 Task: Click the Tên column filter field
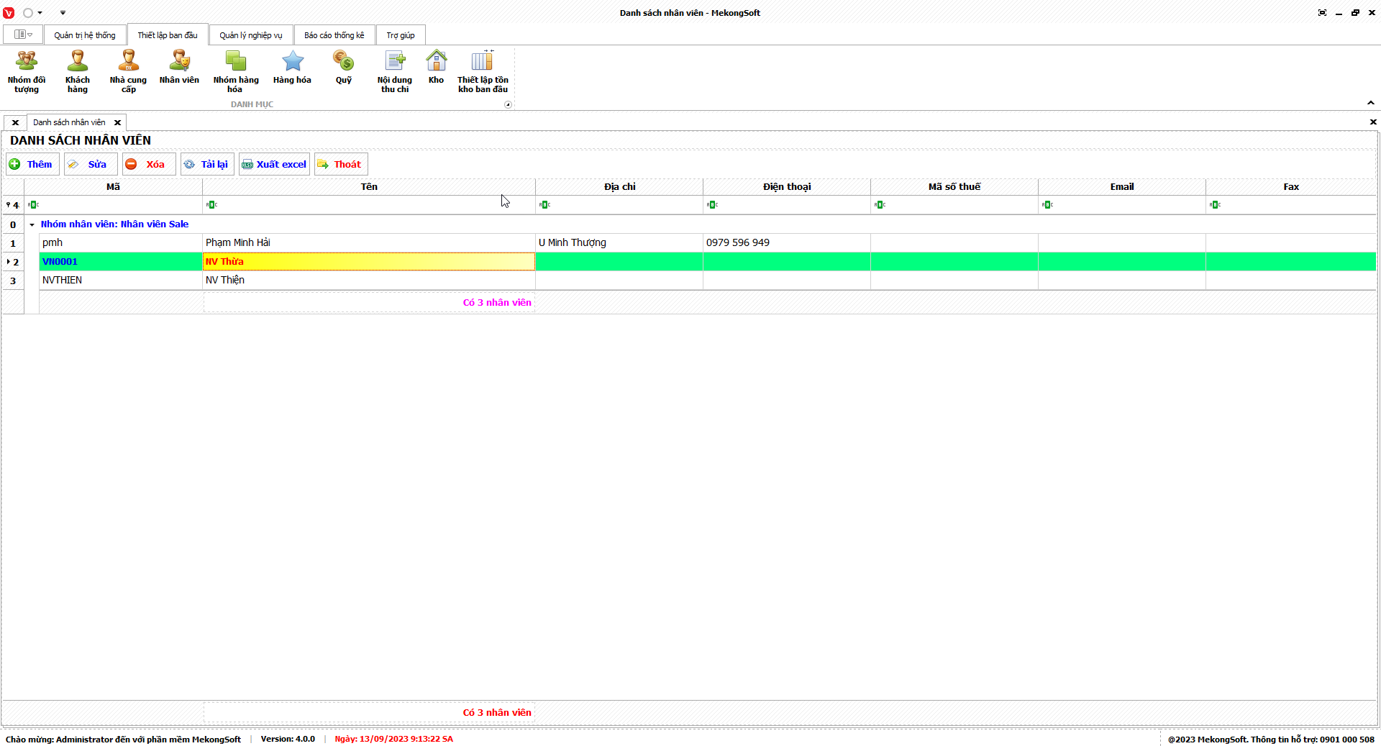pos(369,205)
